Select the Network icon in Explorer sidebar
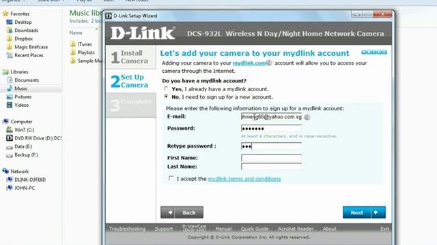This screenshot has width=437, height=245. coord(5,171)
